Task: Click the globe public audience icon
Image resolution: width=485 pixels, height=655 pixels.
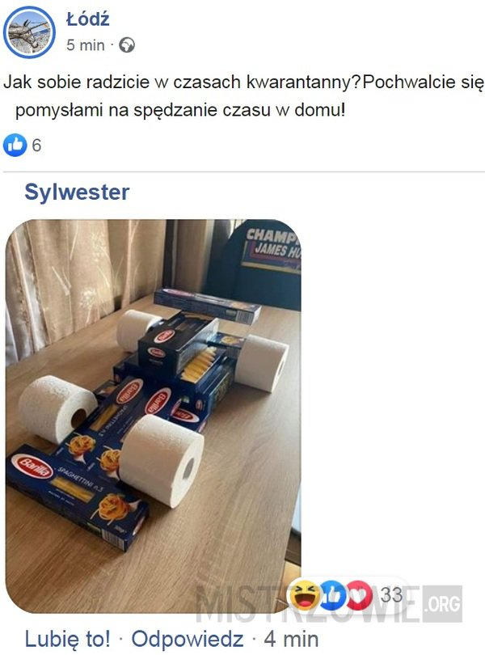Action: [x=127, y=44]
